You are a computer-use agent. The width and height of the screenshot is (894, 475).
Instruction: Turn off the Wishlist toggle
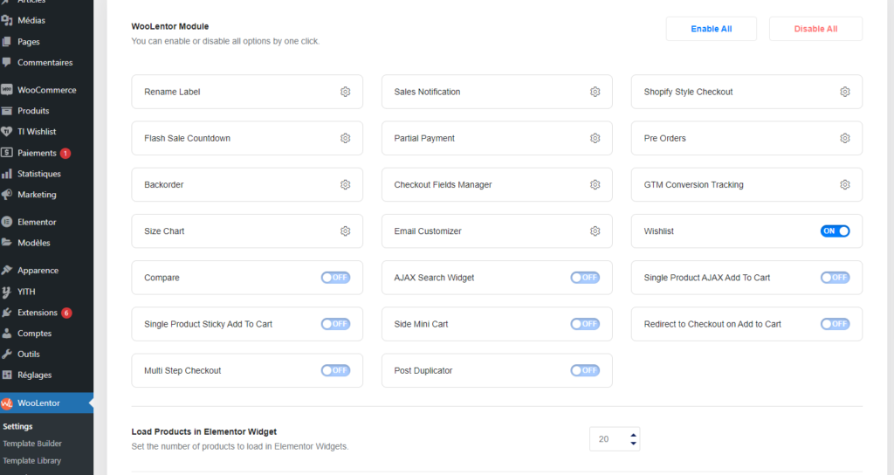[835, 231]
